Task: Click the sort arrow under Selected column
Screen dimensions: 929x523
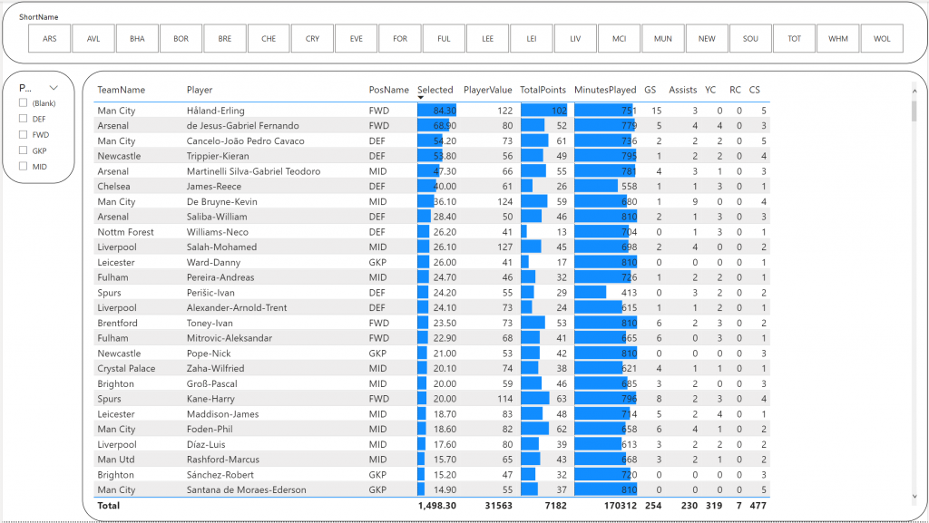Action: click(421, 98)
